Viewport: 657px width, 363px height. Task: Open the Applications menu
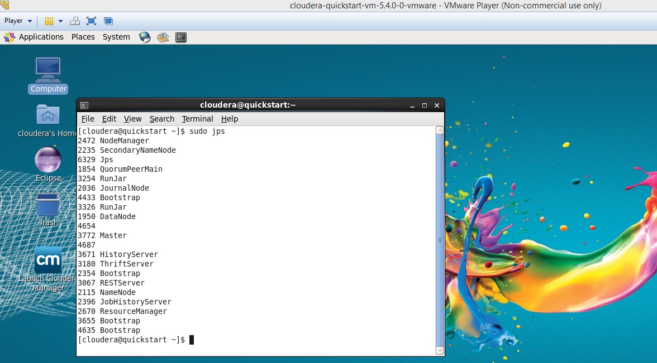(x=41, y=37)
